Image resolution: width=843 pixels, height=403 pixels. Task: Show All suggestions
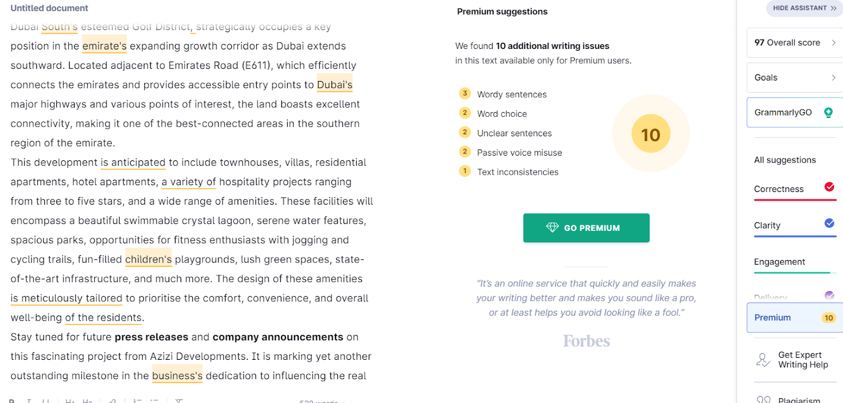[785, 160]
